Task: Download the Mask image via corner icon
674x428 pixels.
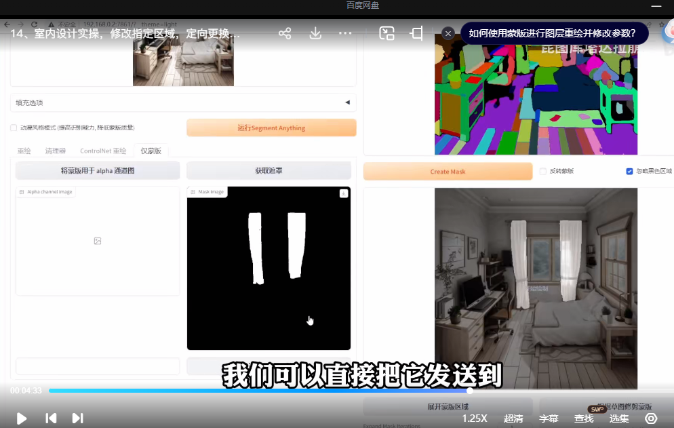Action: pos(344,193)
